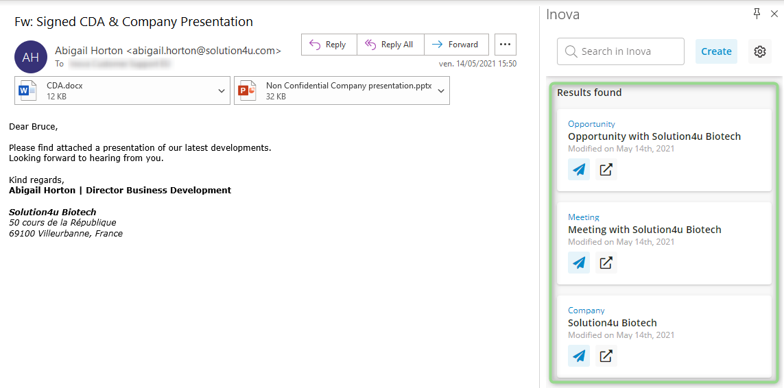Click the search magnifier icon in Inova
The image size is (784, 388).
(571, 51)
